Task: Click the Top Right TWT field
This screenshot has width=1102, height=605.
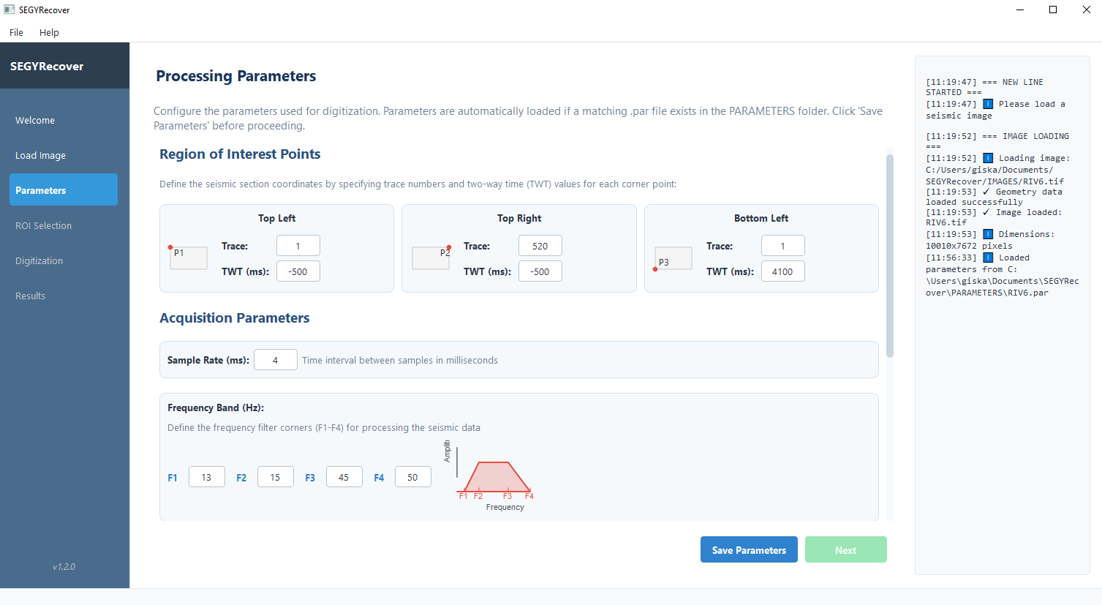Action: (x=540, y=271)
